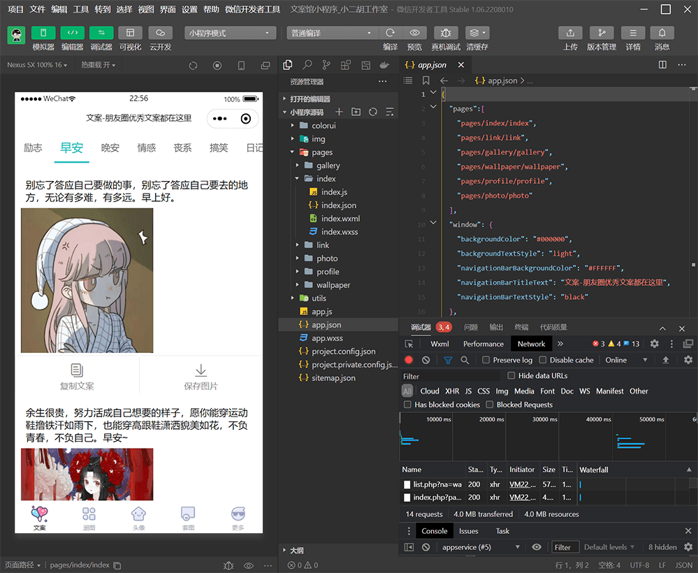Enable Preserve log checkbox
Image resolution: width=698 pixels, height=573 pixels.
click(486, 360)
